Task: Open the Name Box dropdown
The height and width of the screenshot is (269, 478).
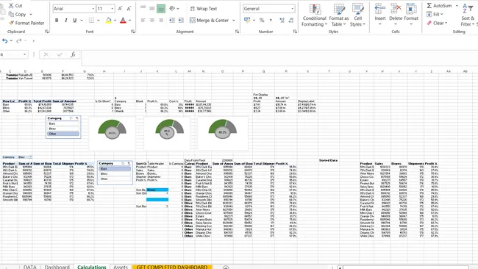Action: click(x=24, y=54)
